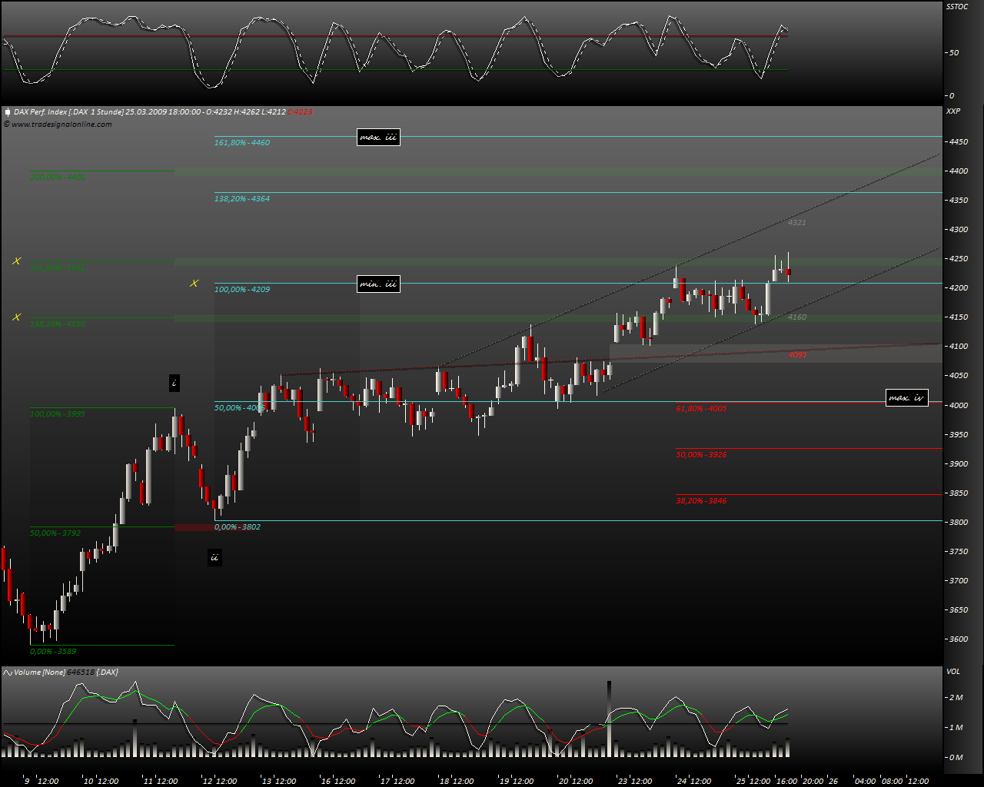Click the yellow X marker beside 100,00% - 4209

(x=194, y=284)
